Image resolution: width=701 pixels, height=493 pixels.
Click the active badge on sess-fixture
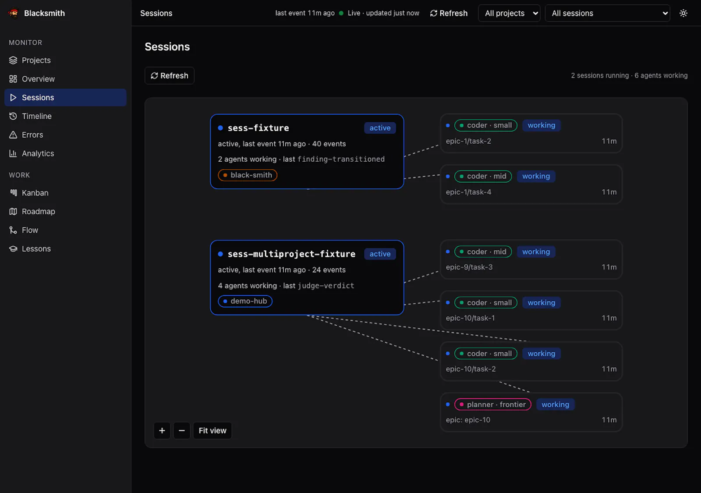point(380,128)
